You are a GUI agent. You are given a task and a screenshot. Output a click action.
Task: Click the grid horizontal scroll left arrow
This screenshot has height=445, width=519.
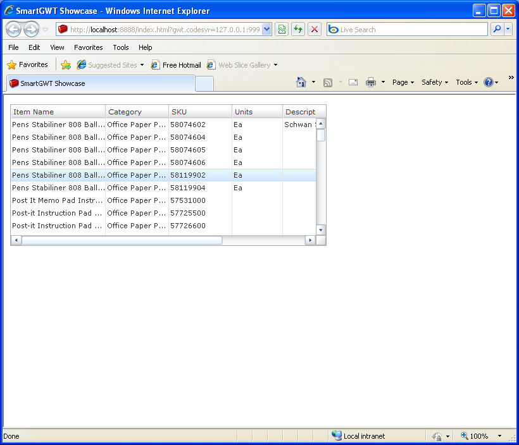pyautogui.click(x=16, y=240)
